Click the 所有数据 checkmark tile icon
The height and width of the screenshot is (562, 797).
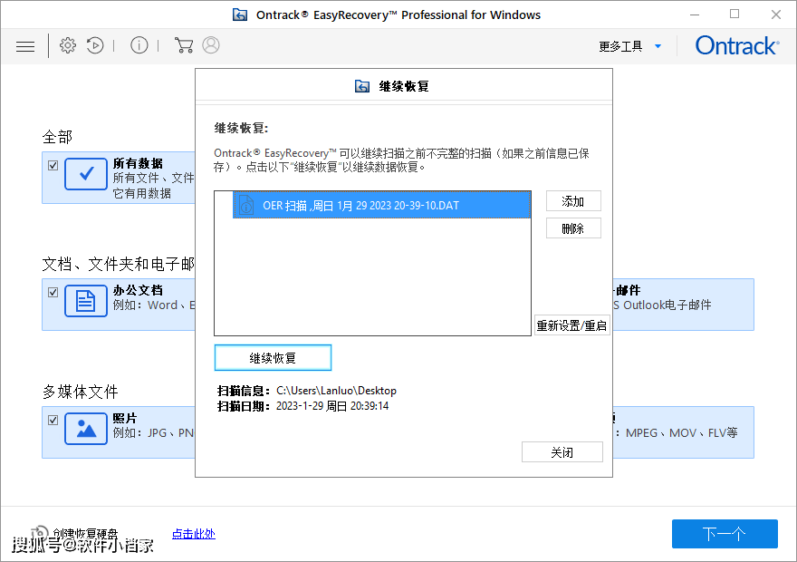click(86, 174)
